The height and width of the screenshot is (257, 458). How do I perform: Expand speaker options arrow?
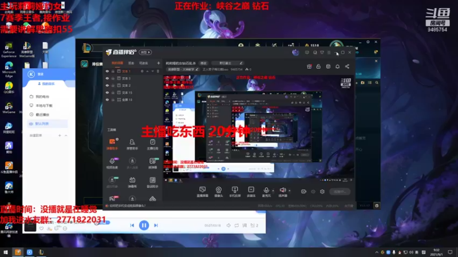290,191
